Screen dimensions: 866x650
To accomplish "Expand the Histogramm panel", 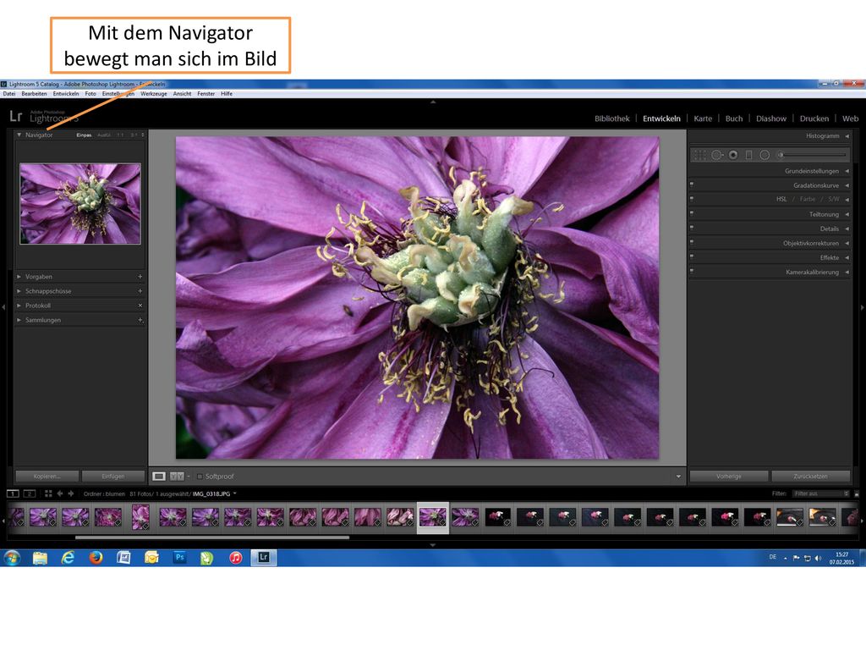I will pyautogui.click(x=847, y=136).
